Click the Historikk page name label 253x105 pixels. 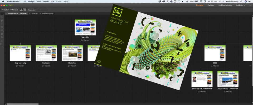coord(72,63)
